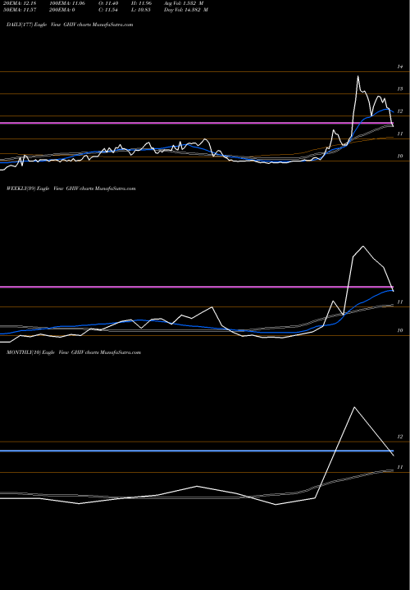Click the 12 price label on monthly chart
Image resolution: width=410 pixels, height=590 pixels.
coord(400,437)
